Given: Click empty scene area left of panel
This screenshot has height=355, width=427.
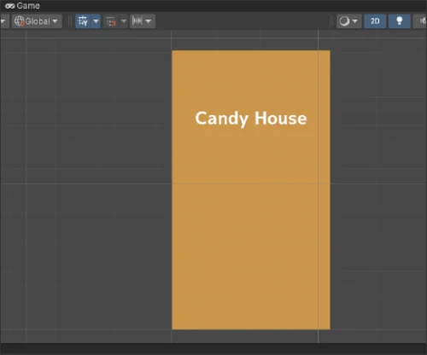Looking at the screenshot, I should (x=85, y=185).
